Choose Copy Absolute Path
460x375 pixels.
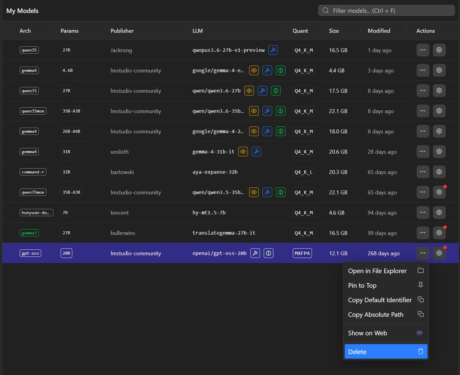386,314
